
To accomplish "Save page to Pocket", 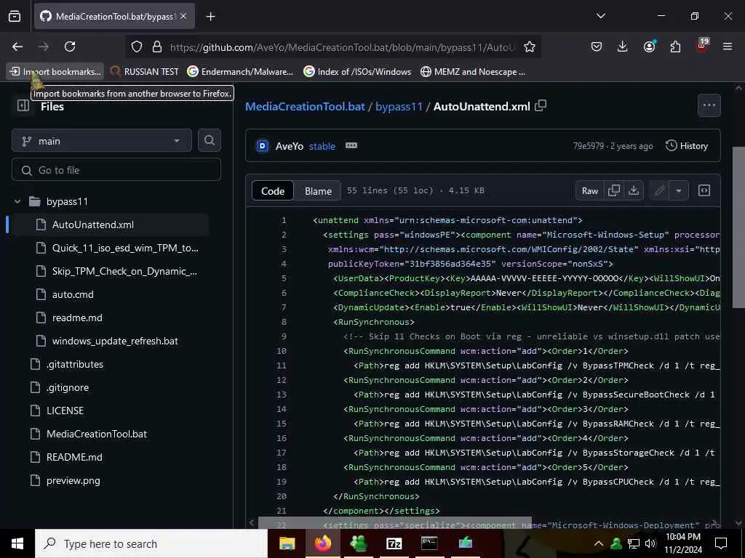I will click(597, 46).
